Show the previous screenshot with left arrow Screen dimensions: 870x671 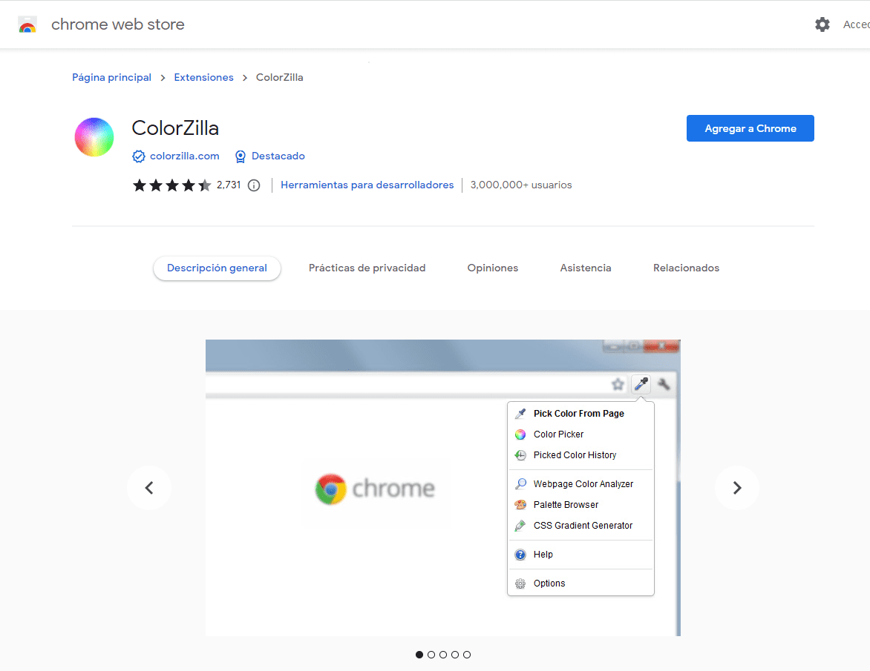pyautogui.click(x=149, y=488)
